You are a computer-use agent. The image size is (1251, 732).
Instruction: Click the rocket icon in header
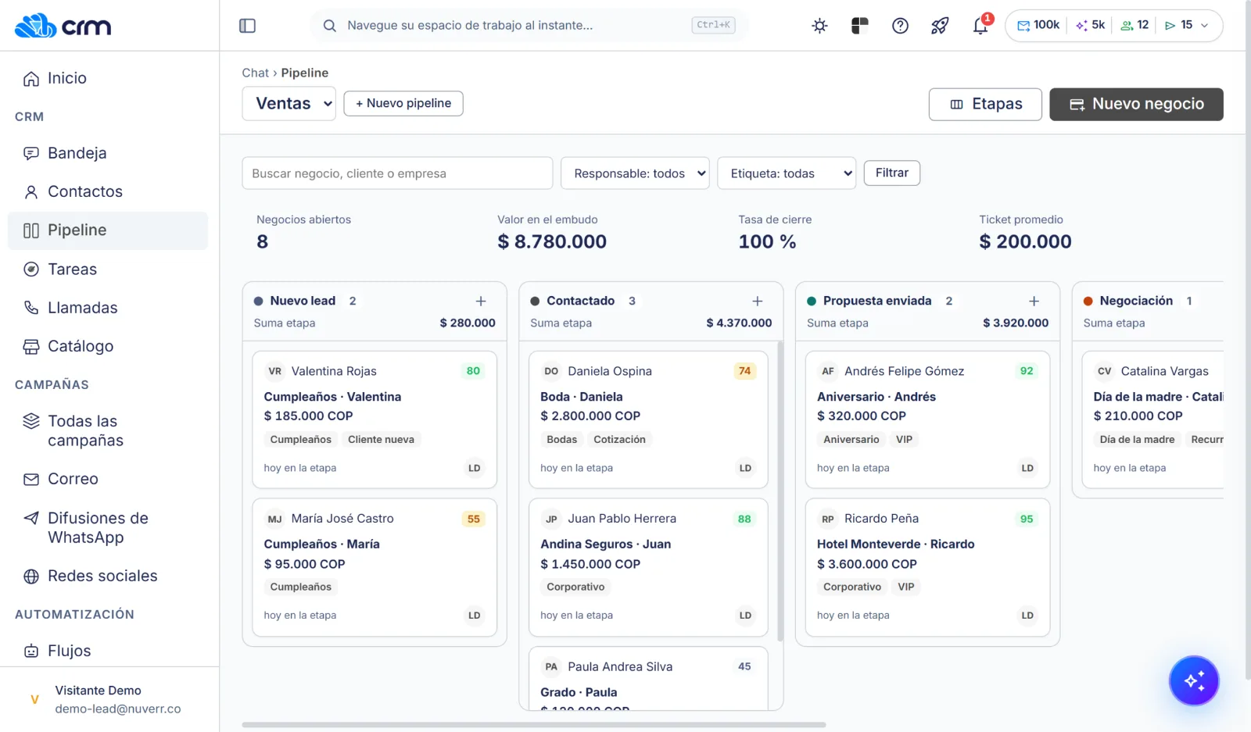tap(940, 26)
